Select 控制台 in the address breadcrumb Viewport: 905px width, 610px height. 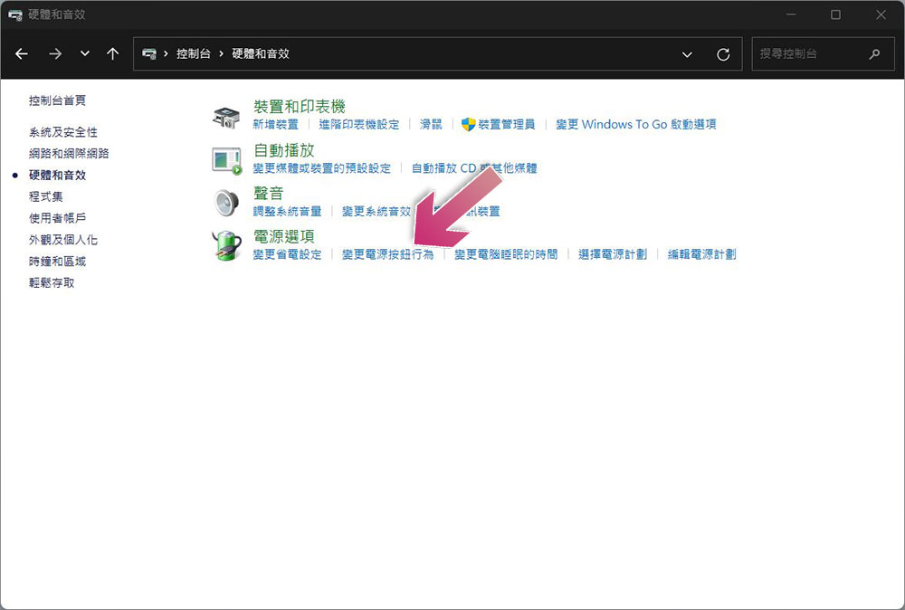(194, 53)
